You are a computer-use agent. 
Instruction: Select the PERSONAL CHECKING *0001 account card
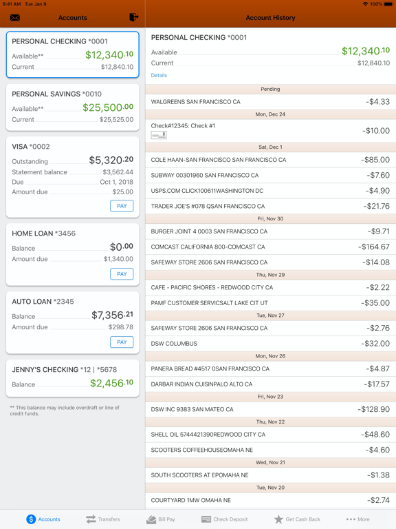tap(73, 54)
